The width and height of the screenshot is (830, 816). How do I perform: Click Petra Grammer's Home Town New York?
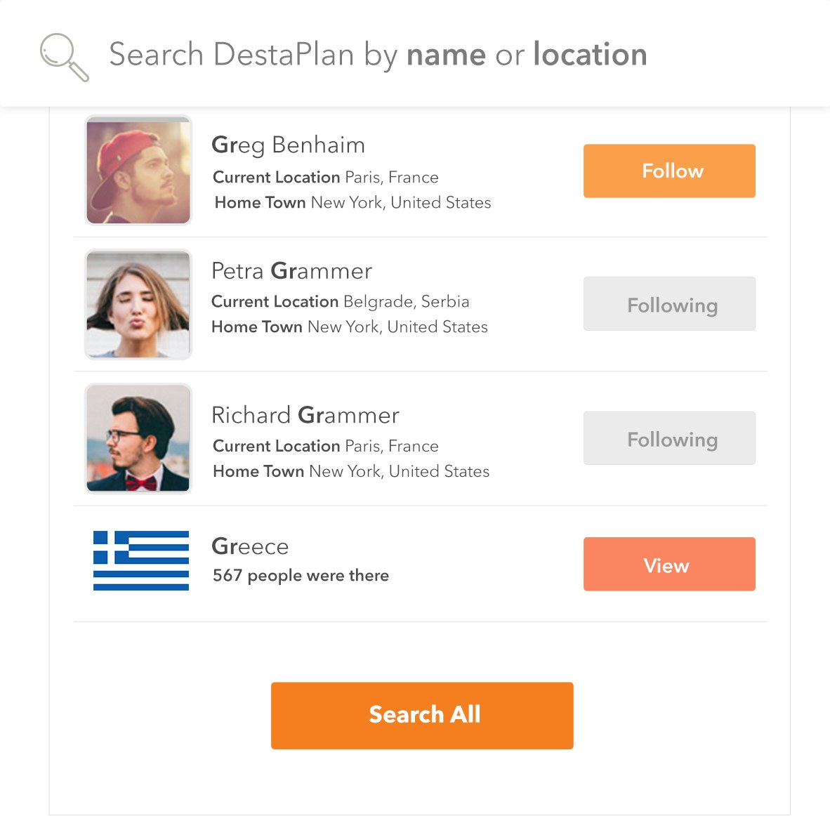tap(349, 327)
